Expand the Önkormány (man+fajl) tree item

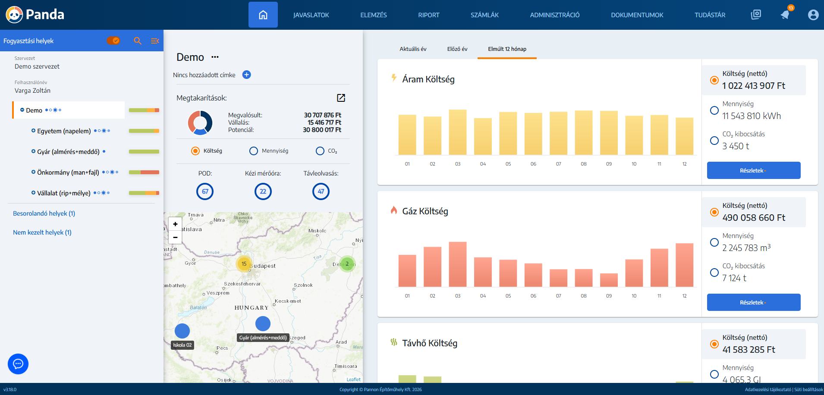coord(33,172)
